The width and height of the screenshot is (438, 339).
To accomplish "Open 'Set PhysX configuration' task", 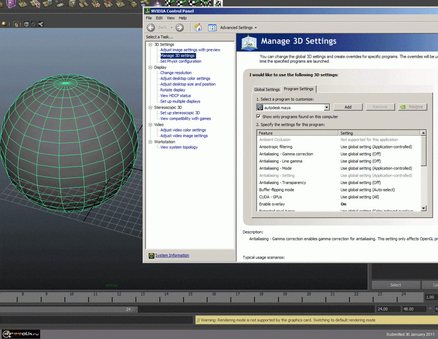I will [x=181, y=61].
